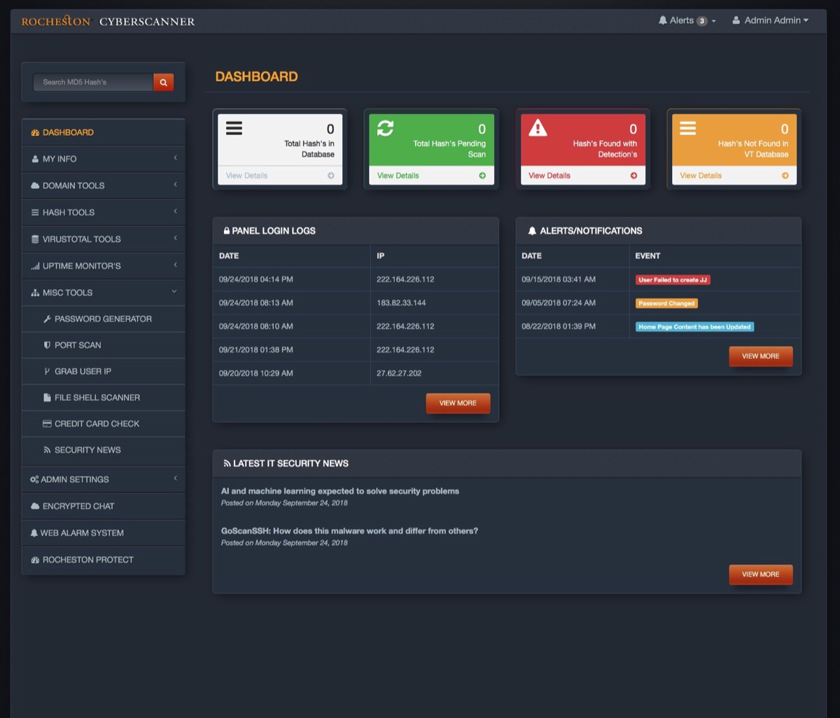The image size is (840, 718).
Task: Click the VirusTotal Tools database icon
Action: (35, 239)
